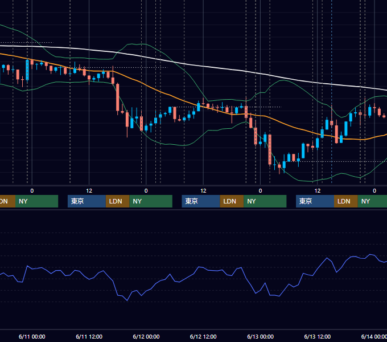This screenshot has width=387, height=342.
Task: Click the LDN session box following 6/13 東京
Action: 346,201
